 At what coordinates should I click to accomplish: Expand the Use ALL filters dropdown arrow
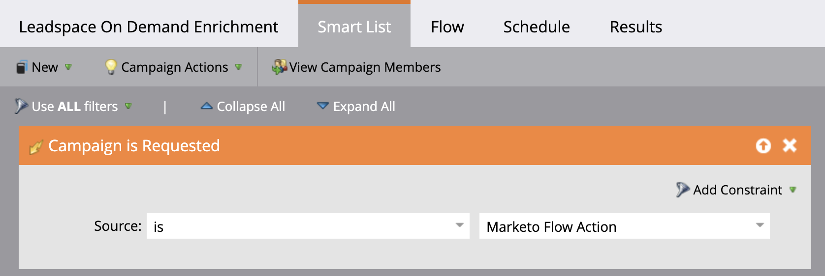(x=128, y=106)
